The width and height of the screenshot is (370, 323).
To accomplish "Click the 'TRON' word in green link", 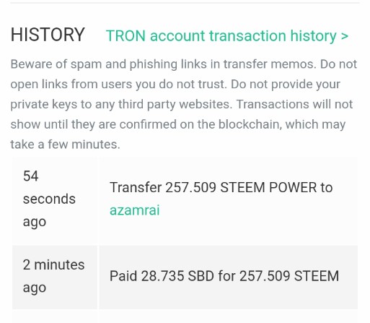I will coord(125,36).
